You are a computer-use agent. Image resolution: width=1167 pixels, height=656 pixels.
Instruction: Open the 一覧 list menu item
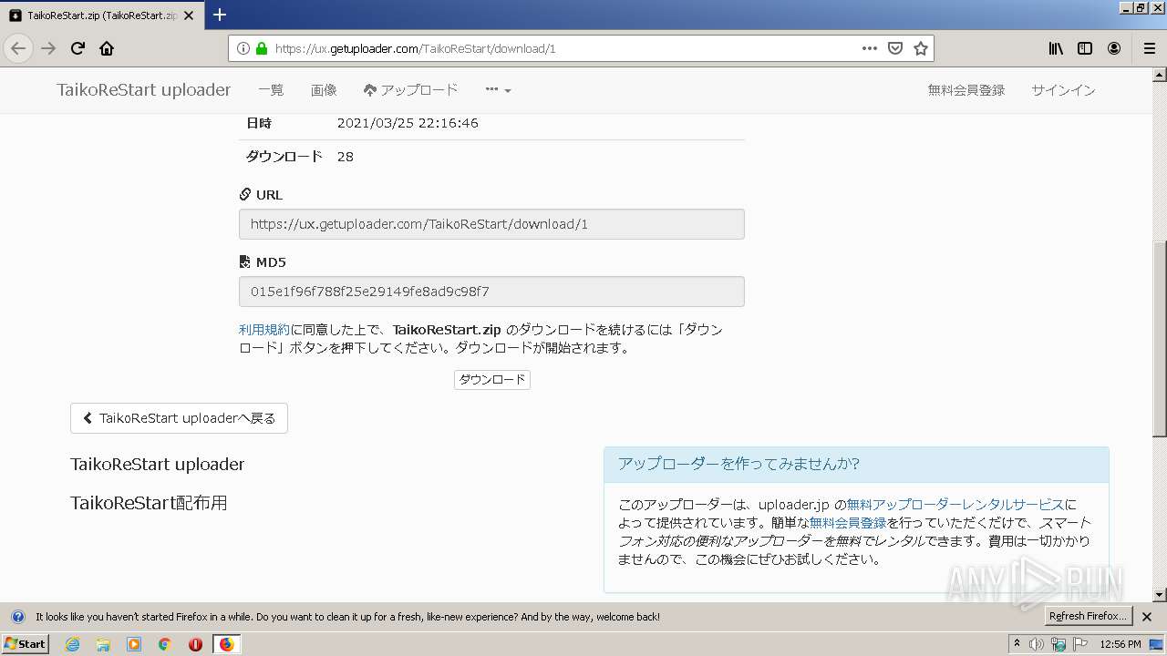click(271, 90)
